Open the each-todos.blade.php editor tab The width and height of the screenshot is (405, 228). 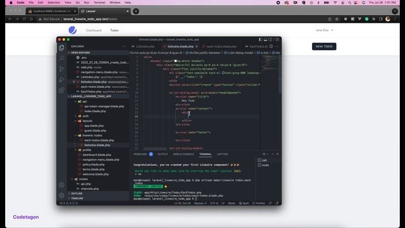click(221, 46)
